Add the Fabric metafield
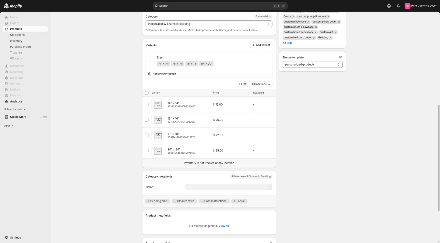The height and width of the screenshot is (243, 440). point(239,201)
